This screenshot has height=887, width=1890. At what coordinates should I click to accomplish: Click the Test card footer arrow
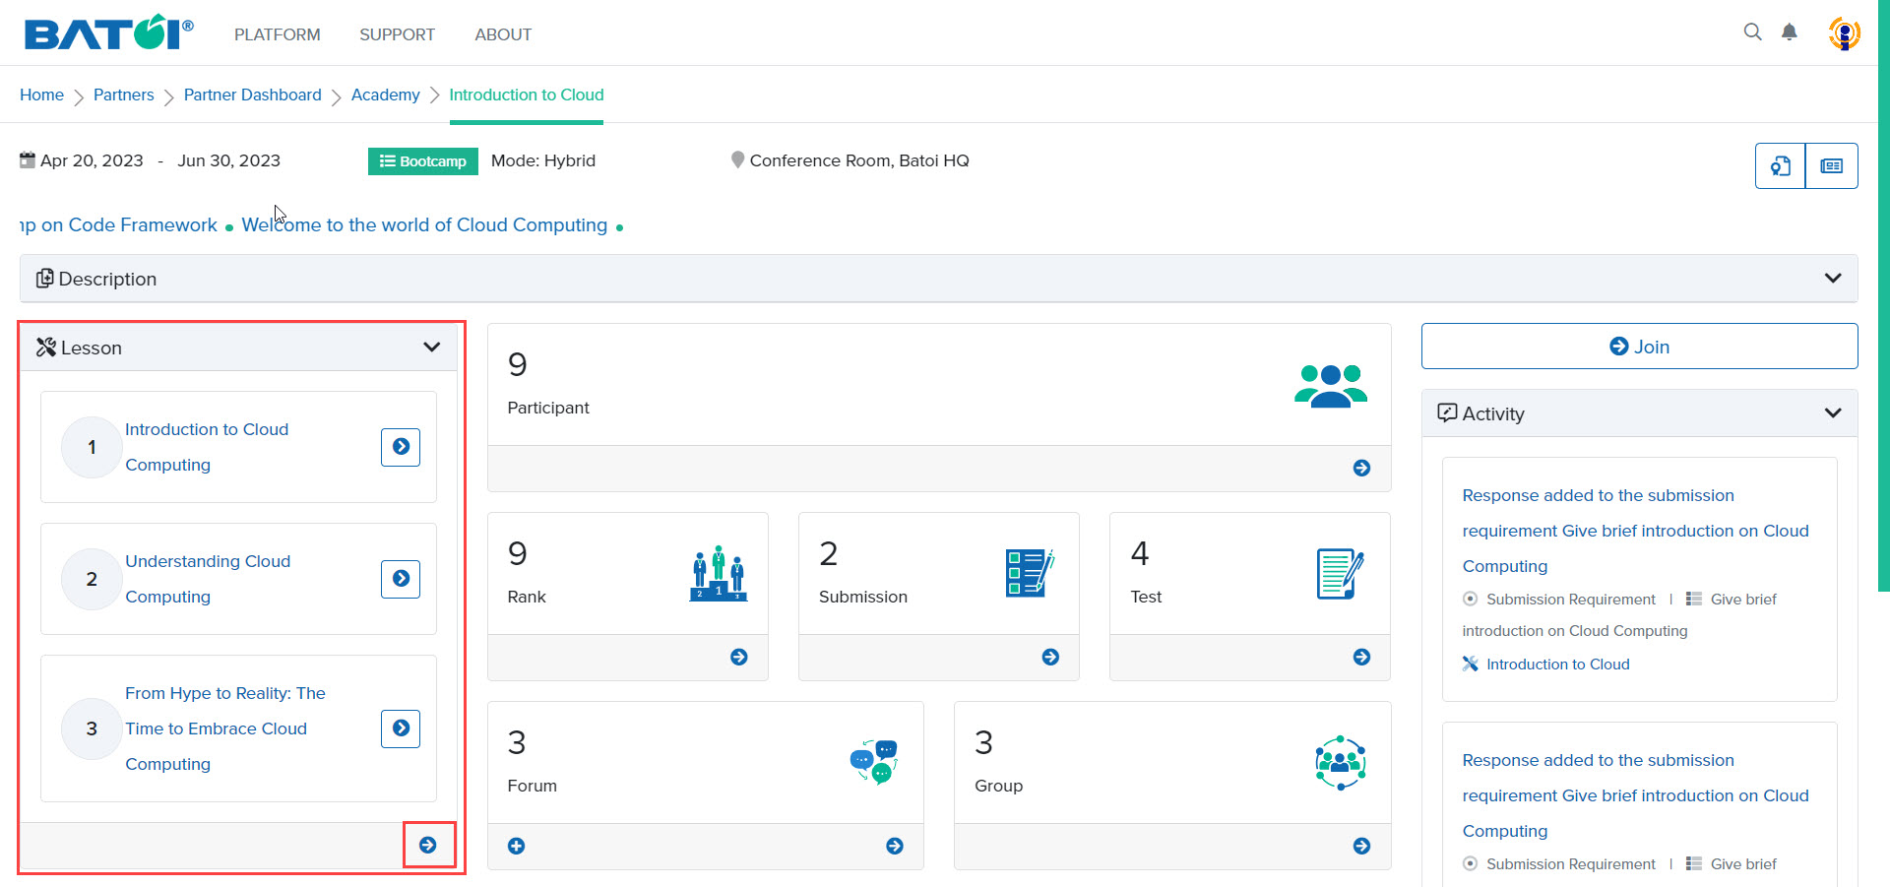coord(1361,657)
